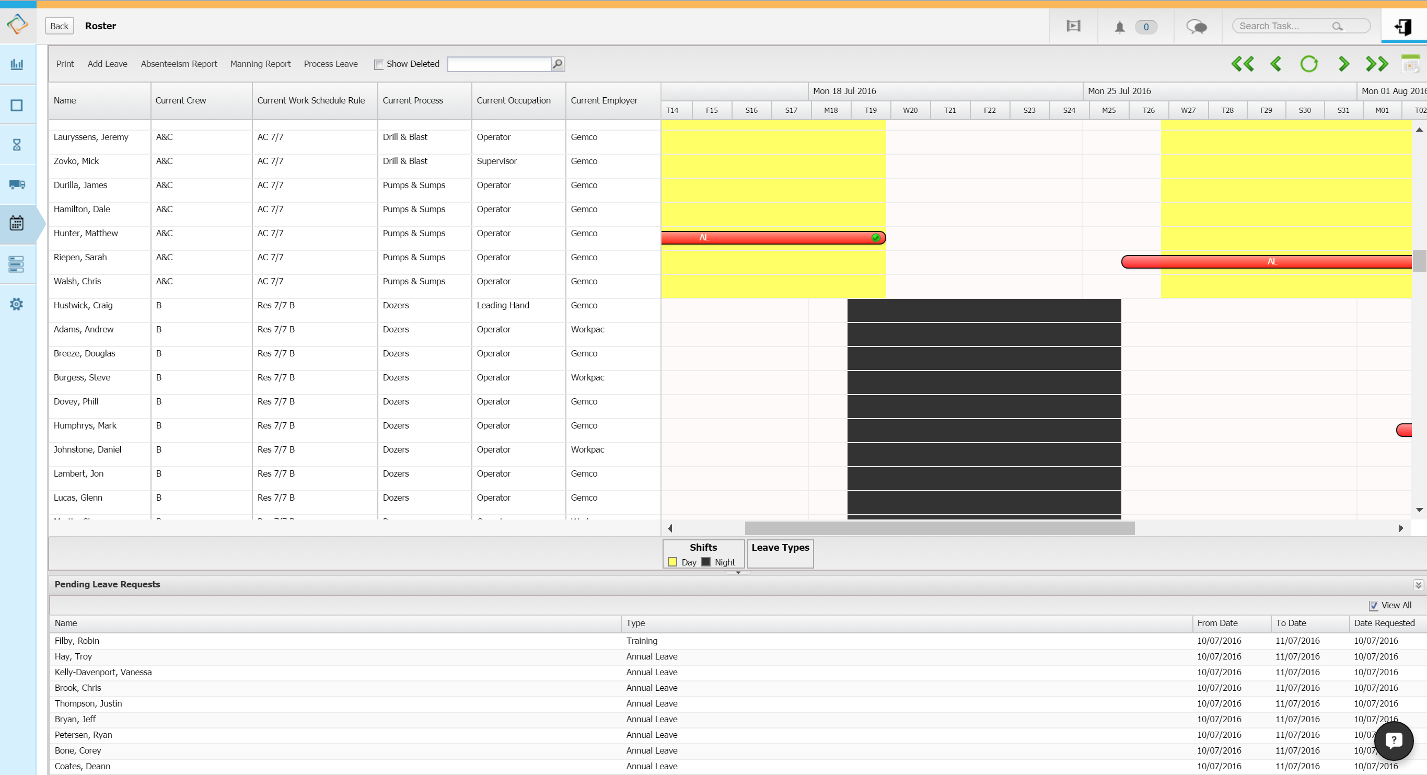Viewport: 1427px width, 775px height.
Task: Click Add Leave in the toolbar
Action: [108, 64]
